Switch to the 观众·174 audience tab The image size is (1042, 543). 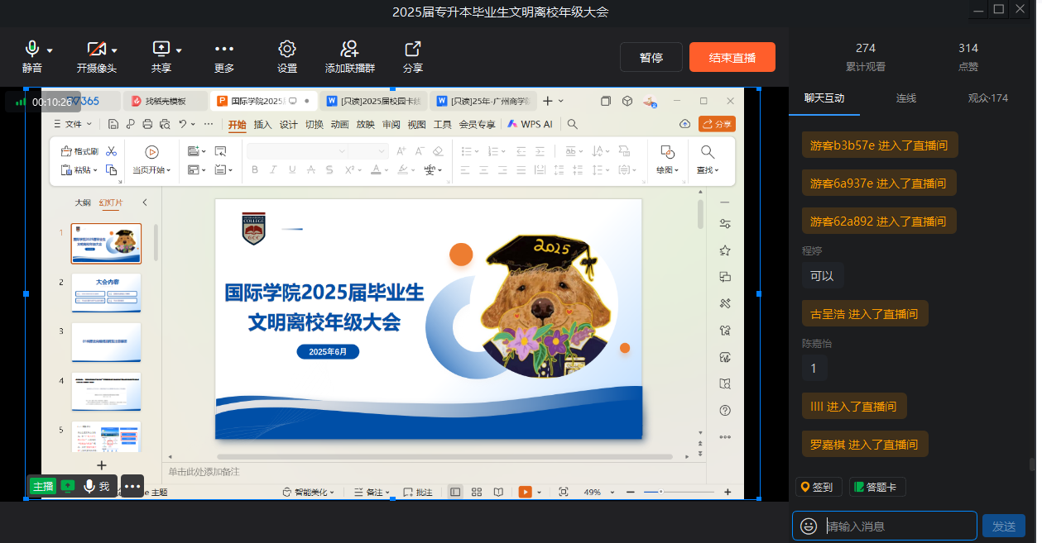(987, 98)
